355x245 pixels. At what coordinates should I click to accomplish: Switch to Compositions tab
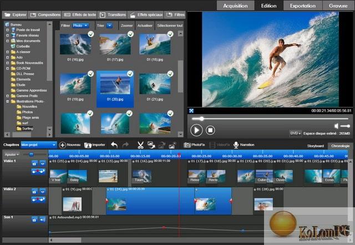coord(45,15)
